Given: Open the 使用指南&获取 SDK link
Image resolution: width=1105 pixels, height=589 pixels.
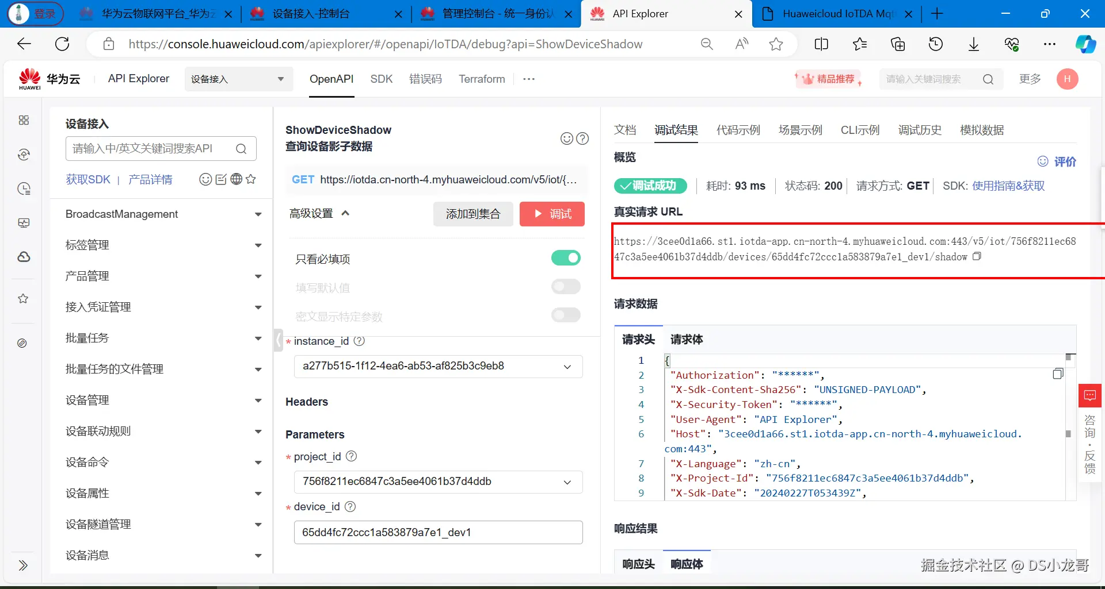Looking at the screenshot, I should point(1008,186).
